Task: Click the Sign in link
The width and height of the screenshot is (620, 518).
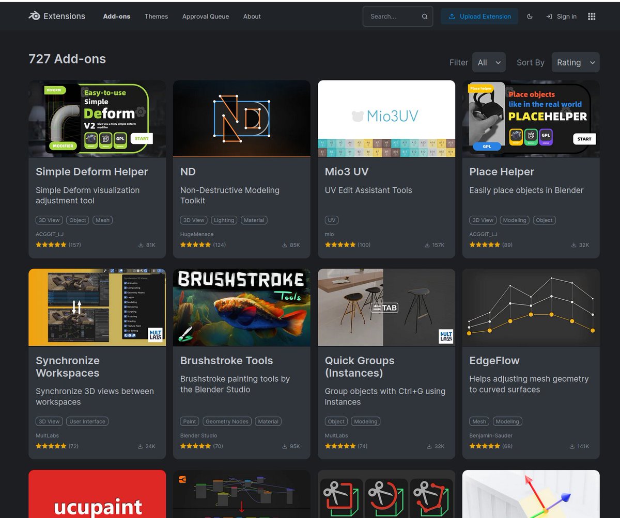Action: [561, 17]
